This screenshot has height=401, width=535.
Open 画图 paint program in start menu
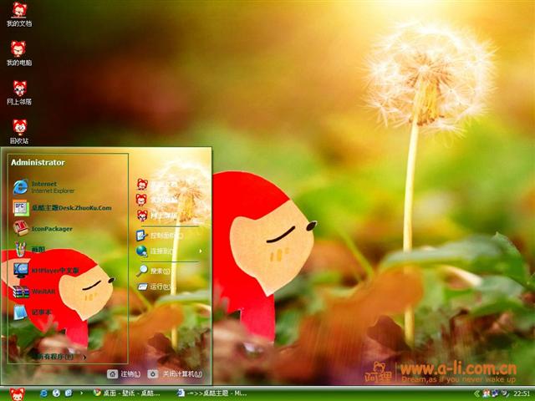(29, 249)
